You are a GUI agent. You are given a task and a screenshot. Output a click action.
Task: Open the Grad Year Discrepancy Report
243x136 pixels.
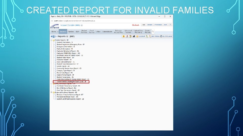68,90
